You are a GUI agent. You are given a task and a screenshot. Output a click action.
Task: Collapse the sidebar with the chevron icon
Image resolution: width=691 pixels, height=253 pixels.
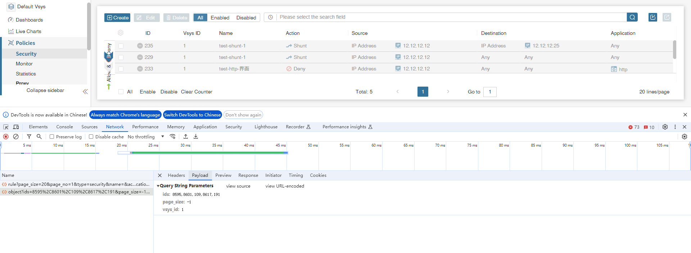point(85,92)
